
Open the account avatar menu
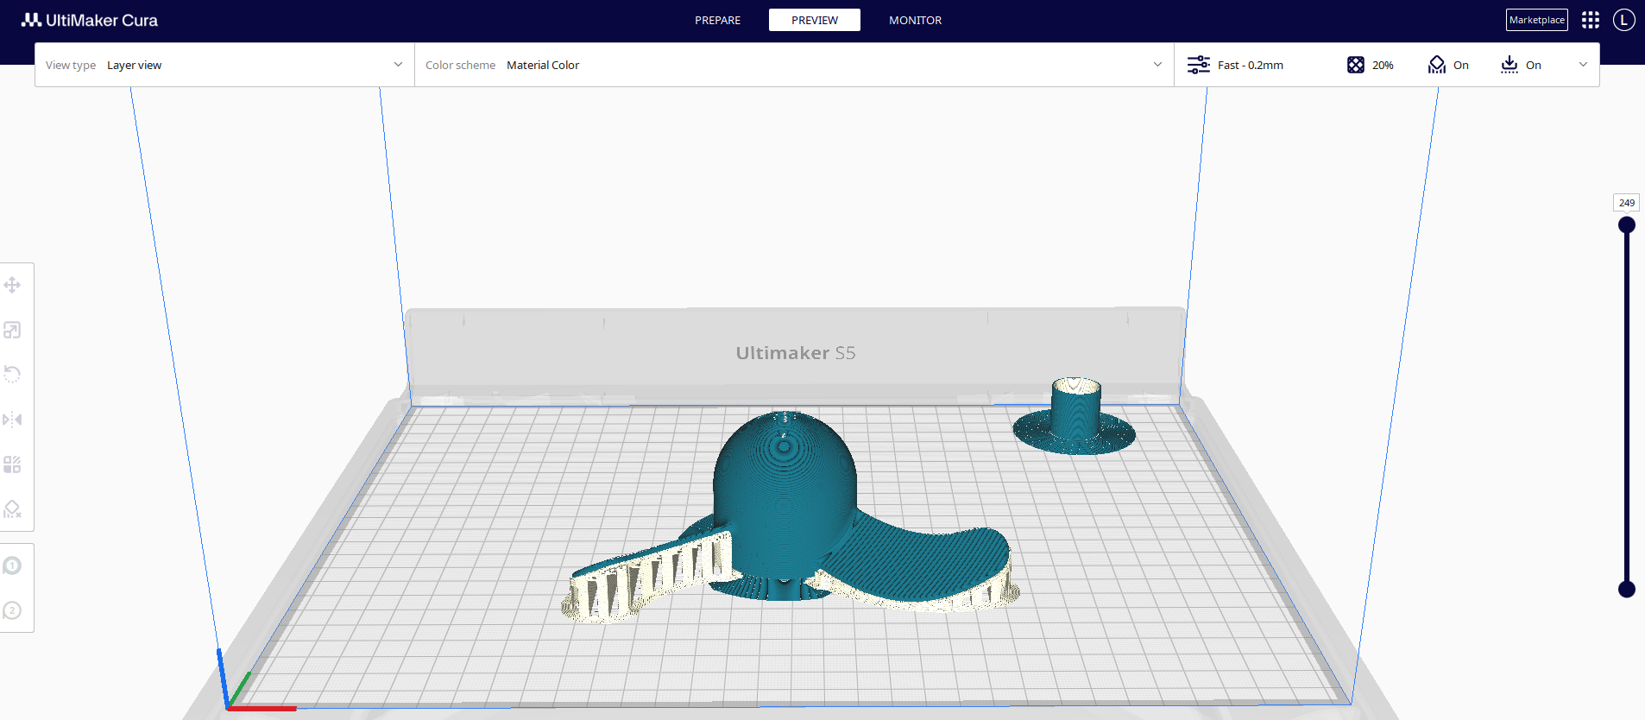click(x=1624, y=20)
